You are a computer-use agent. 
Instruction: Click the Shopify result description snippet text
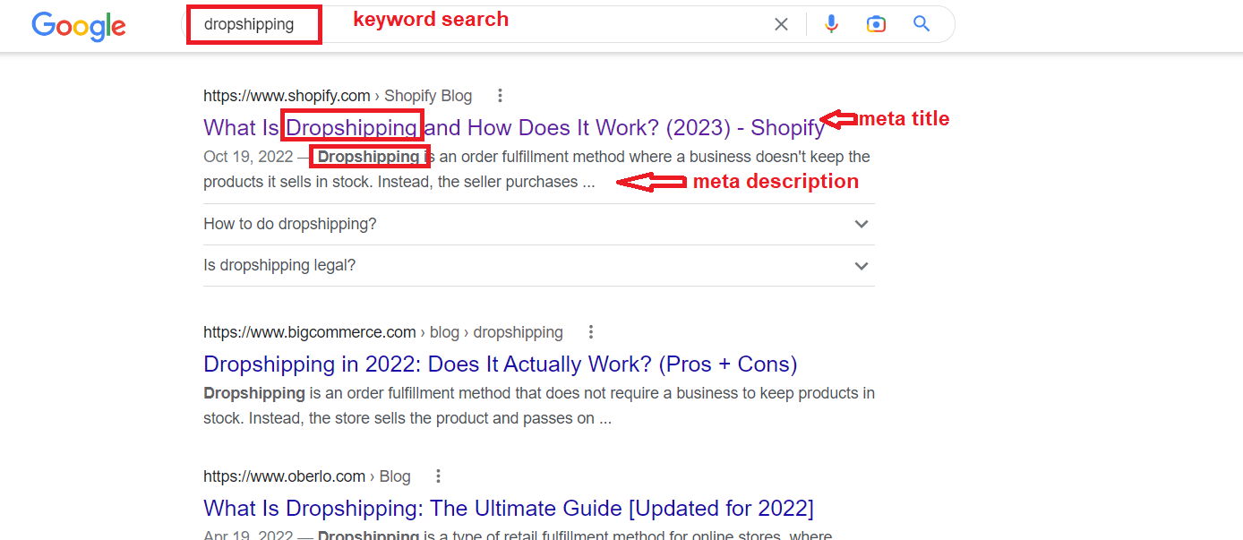536,169
